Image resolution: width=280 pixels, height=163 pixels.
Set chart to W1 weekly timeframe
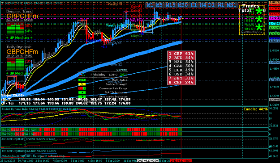tap(220, 5)
